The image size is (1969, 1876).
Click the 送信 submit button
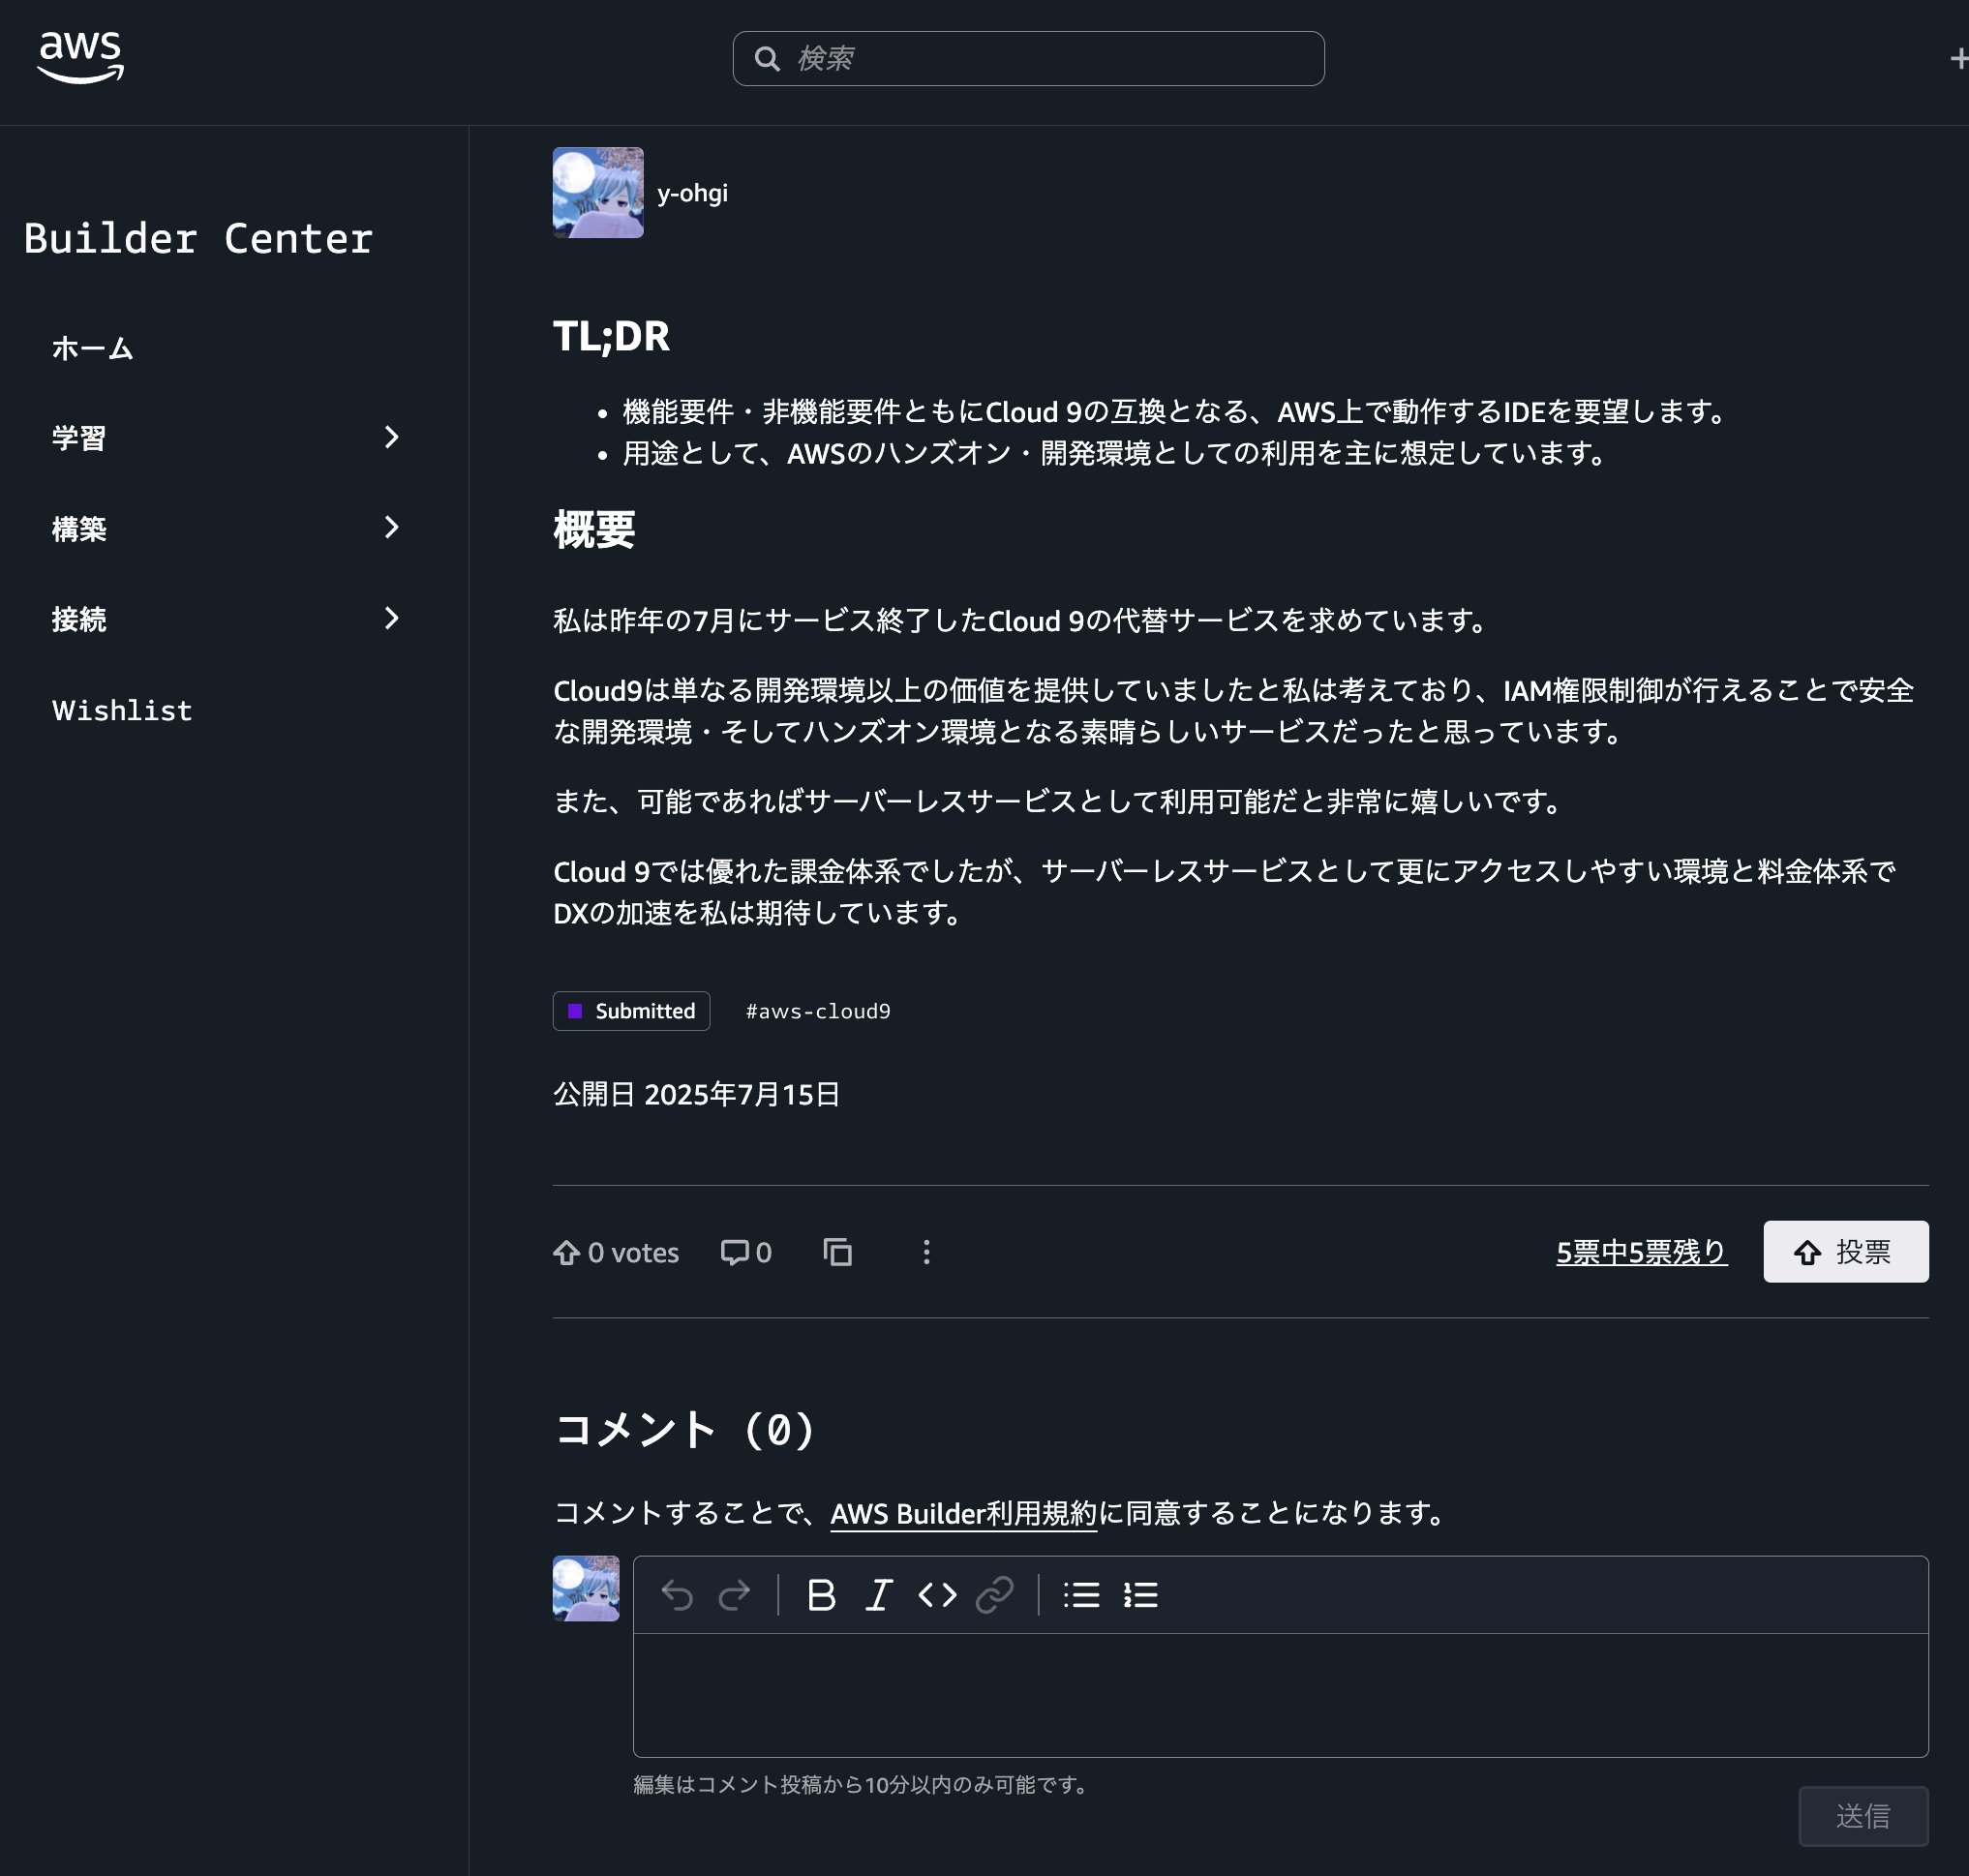tap(1863, 1815)
